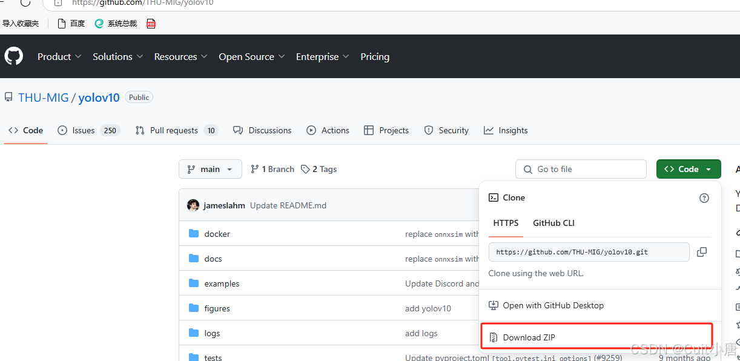Open the docs folder
The width and height of the screenshot is (740, 361).
(213, 259)
